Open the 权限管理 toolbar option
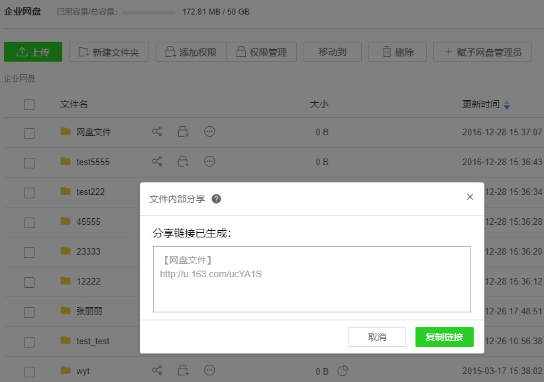This screenshot has width=544, height=382. (260, 52)
